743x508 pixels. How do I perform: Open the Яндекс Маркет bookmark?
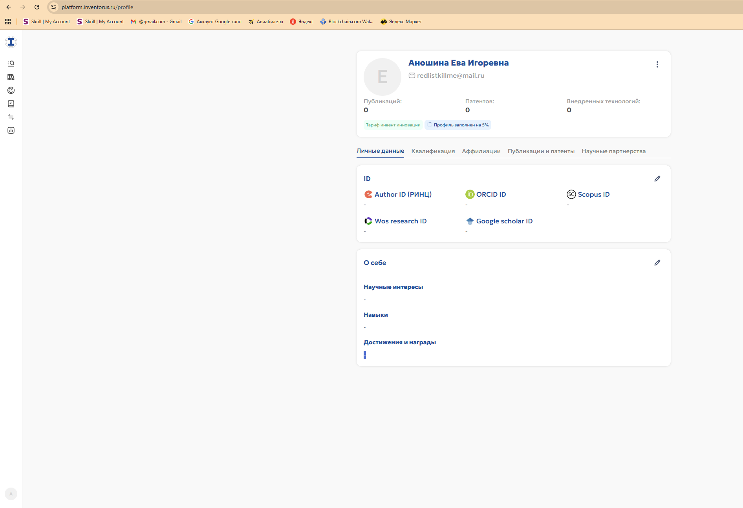pos(401,22)
